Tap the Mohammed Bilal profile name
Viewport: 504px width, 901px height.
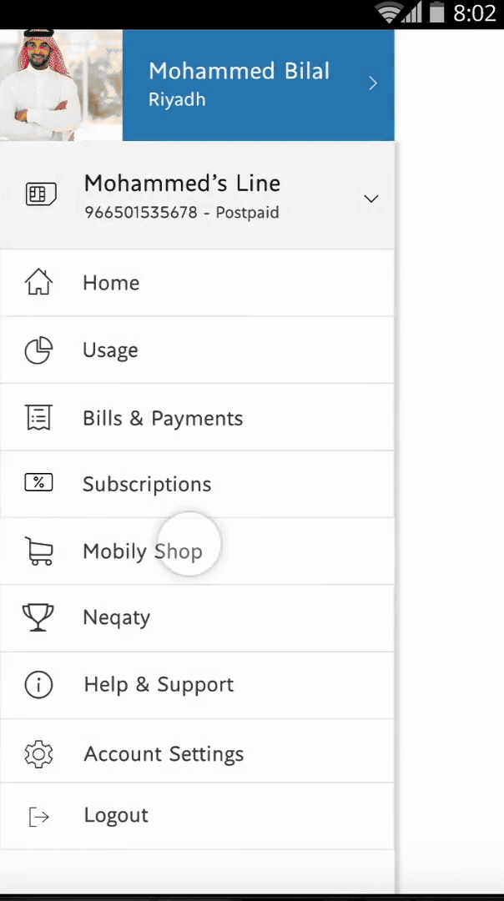(239, 72)
